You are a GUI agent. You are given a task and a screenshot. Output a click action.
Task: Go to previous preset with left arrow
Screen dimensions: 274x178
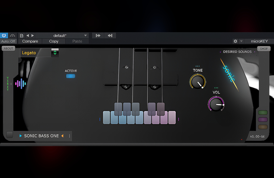(28, 35)
